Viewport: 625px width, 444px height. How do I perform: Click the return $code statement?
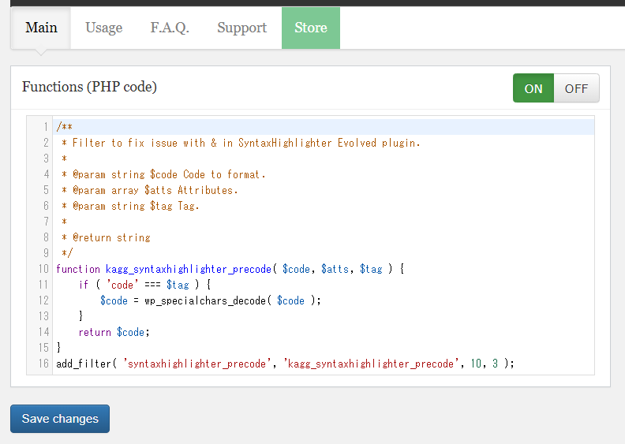click(x=114, y=332)
